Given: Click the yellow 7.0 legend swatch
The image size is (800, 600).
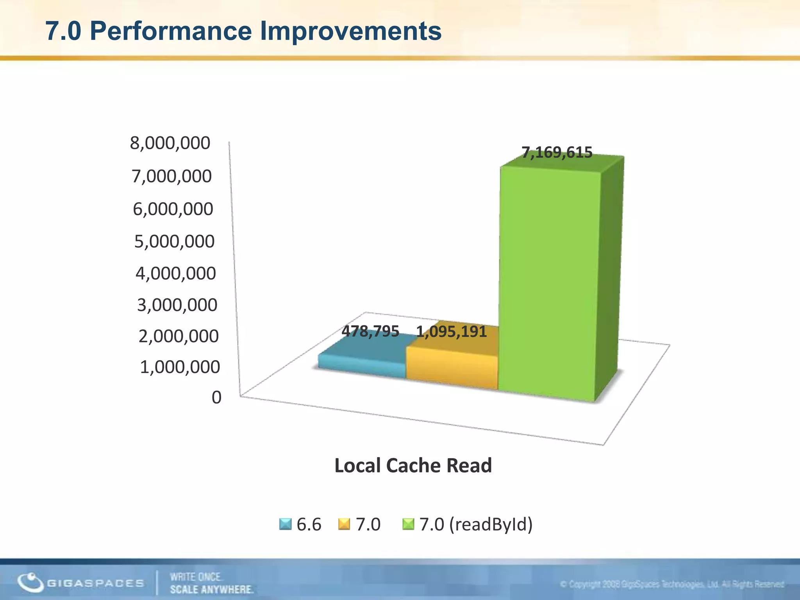Looking at the screenshot, I should 344,524.
